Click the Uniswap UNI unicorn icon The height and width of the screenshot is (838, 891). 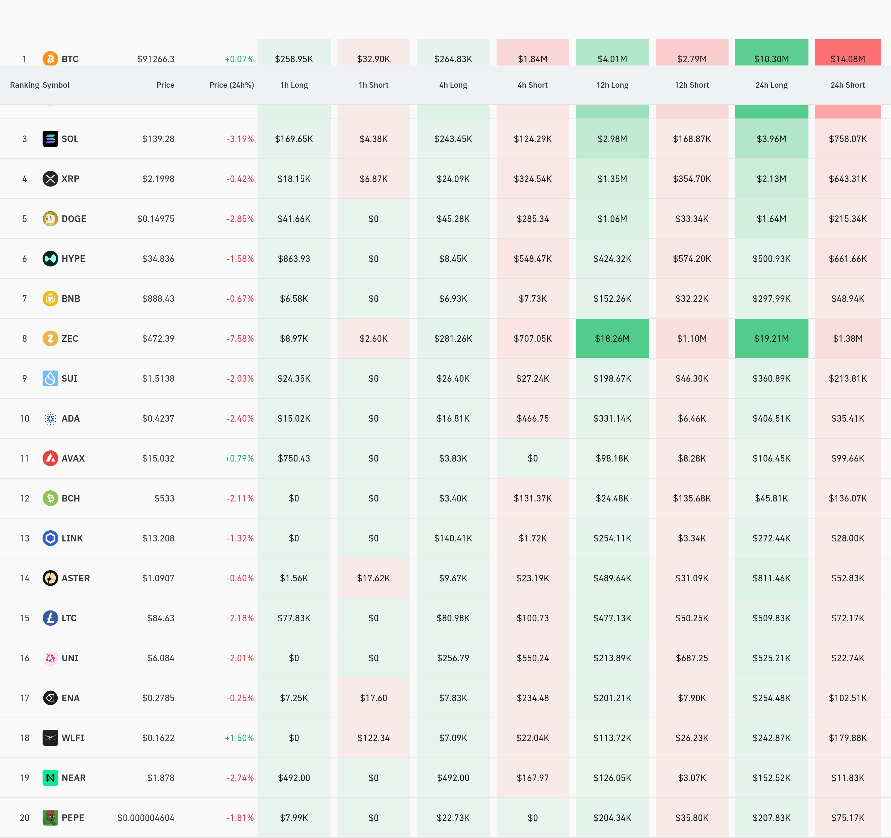click(x=50, y=658)
